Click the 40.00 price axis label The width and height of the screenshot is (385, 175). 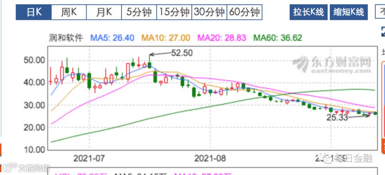click(34, 83)
